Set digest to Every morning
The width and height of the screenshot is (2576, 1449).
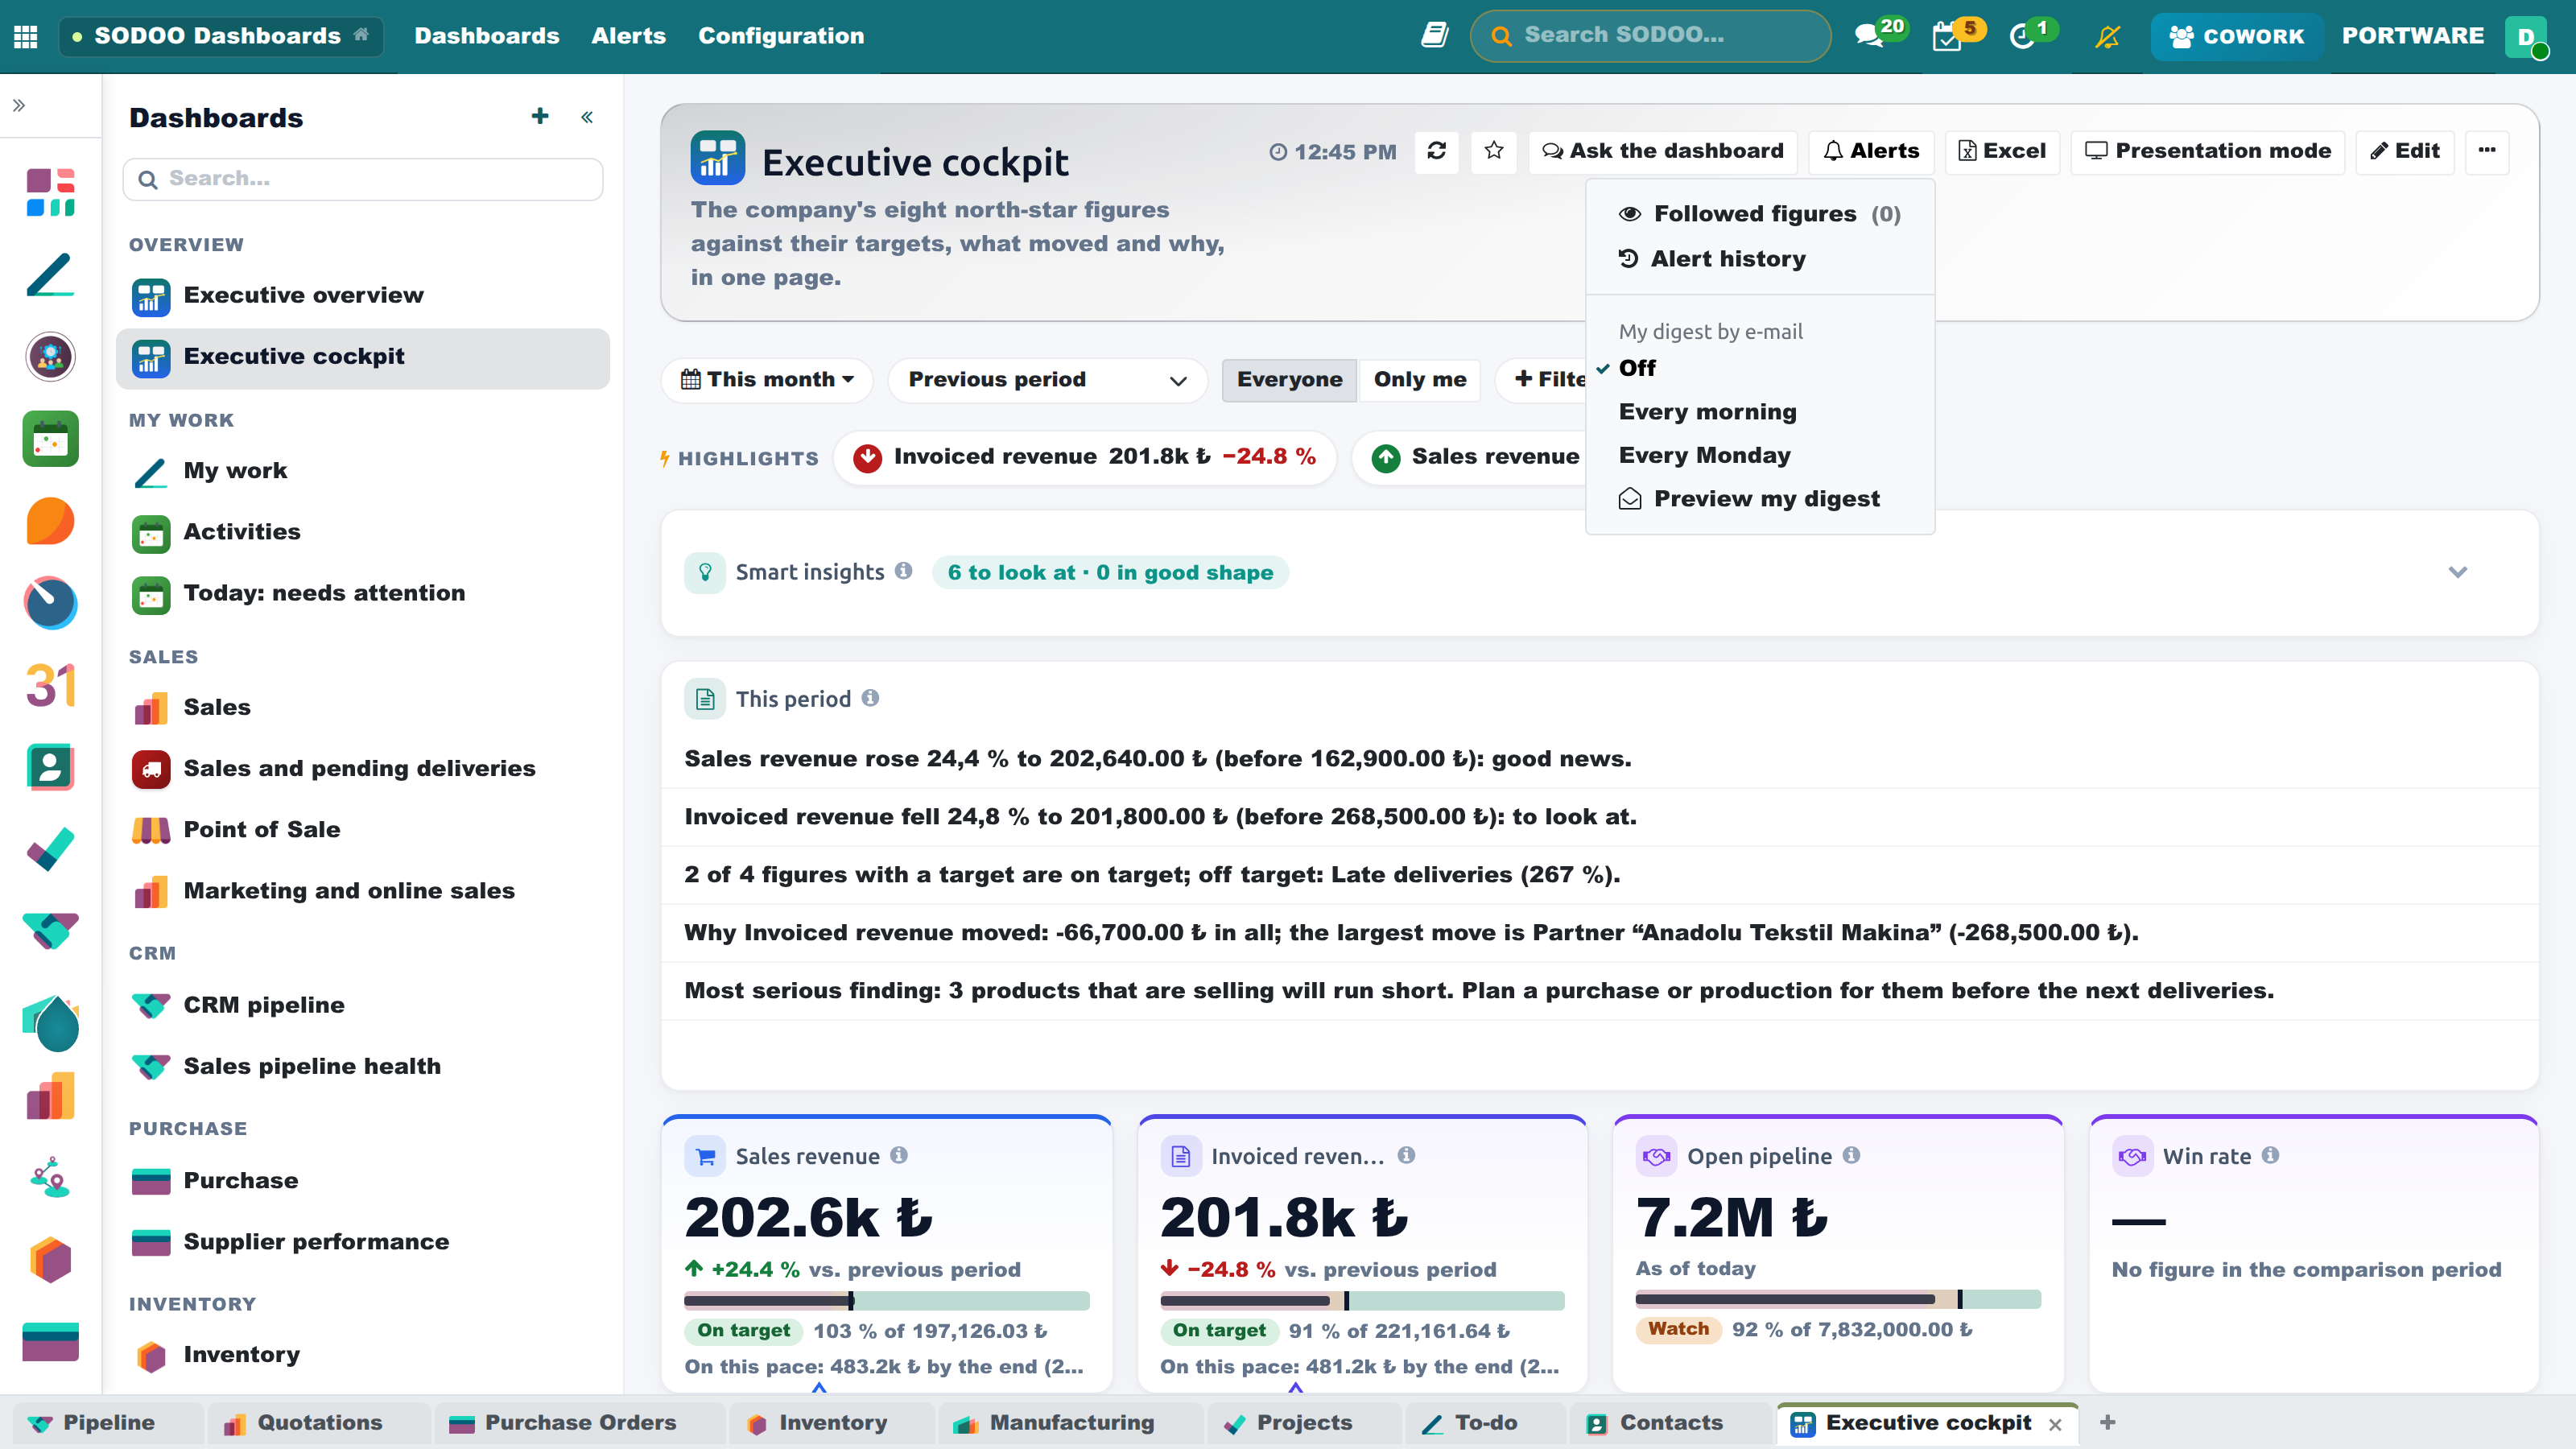pos(1760,412)
